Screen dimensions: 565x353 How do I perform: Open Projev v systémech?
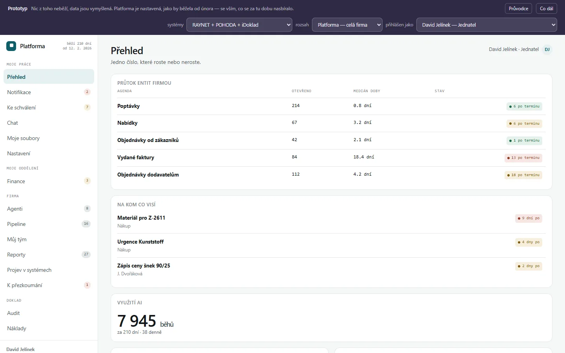click(49, 270)
